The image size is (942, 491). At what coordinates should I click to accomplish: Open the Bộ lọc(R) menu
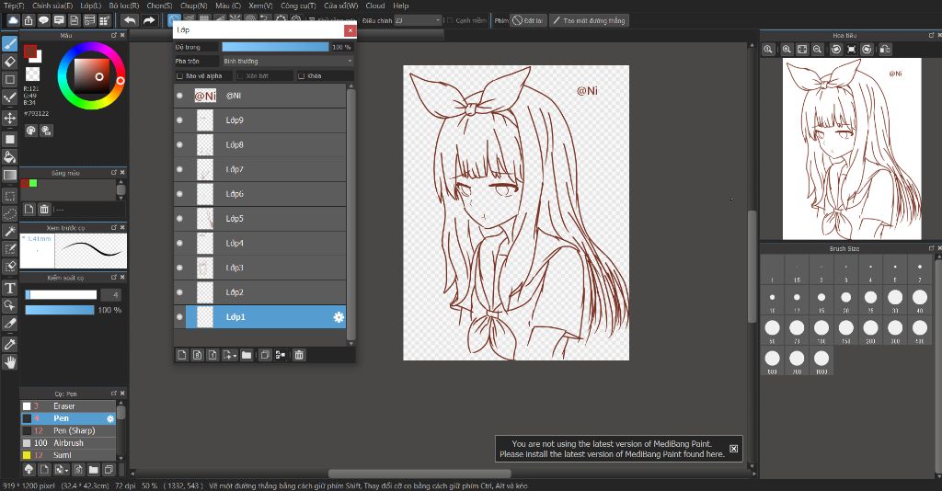[124, 6]
